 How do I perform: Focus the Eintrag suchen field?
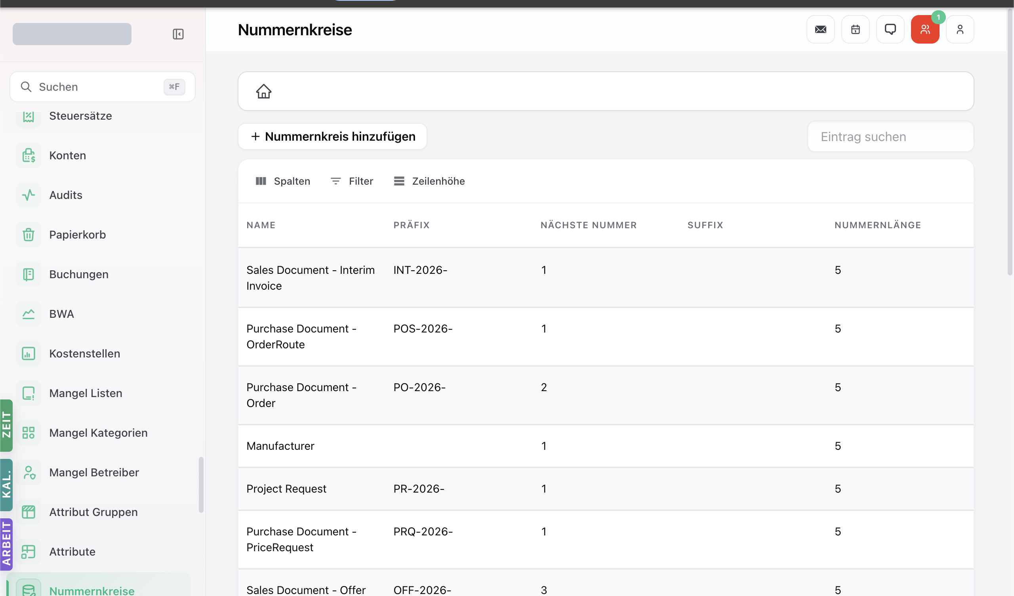pyautogui.click(x=890, y=136)
